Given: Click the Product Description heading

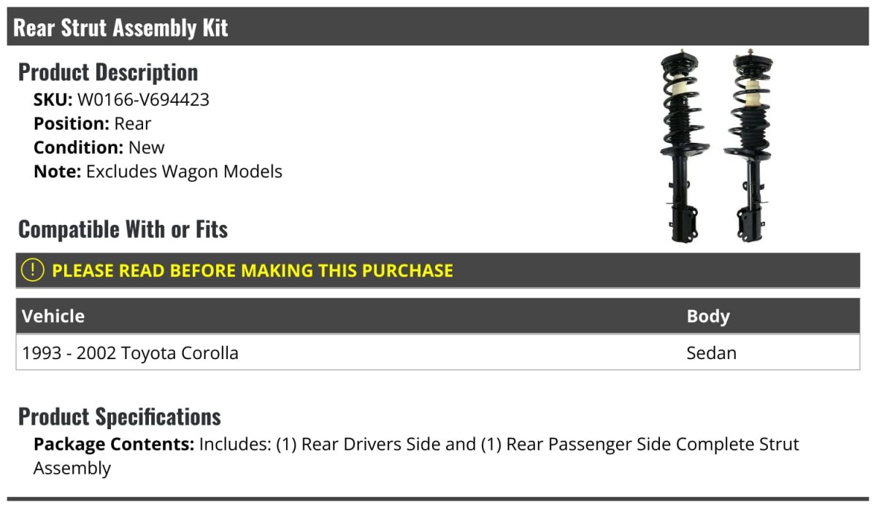Looking at the screenshot, I should [108, 72].
